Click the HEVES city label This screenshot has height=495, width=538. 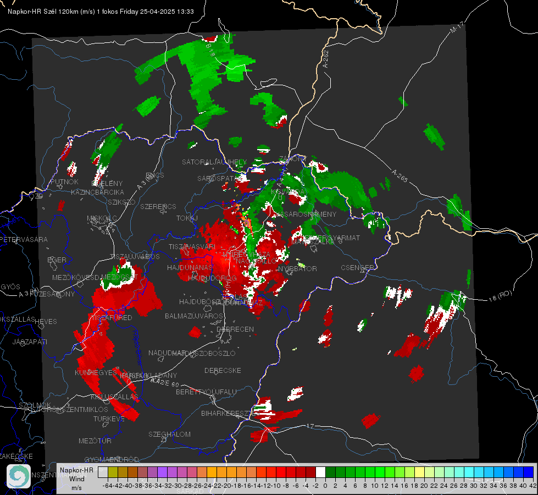46,321
